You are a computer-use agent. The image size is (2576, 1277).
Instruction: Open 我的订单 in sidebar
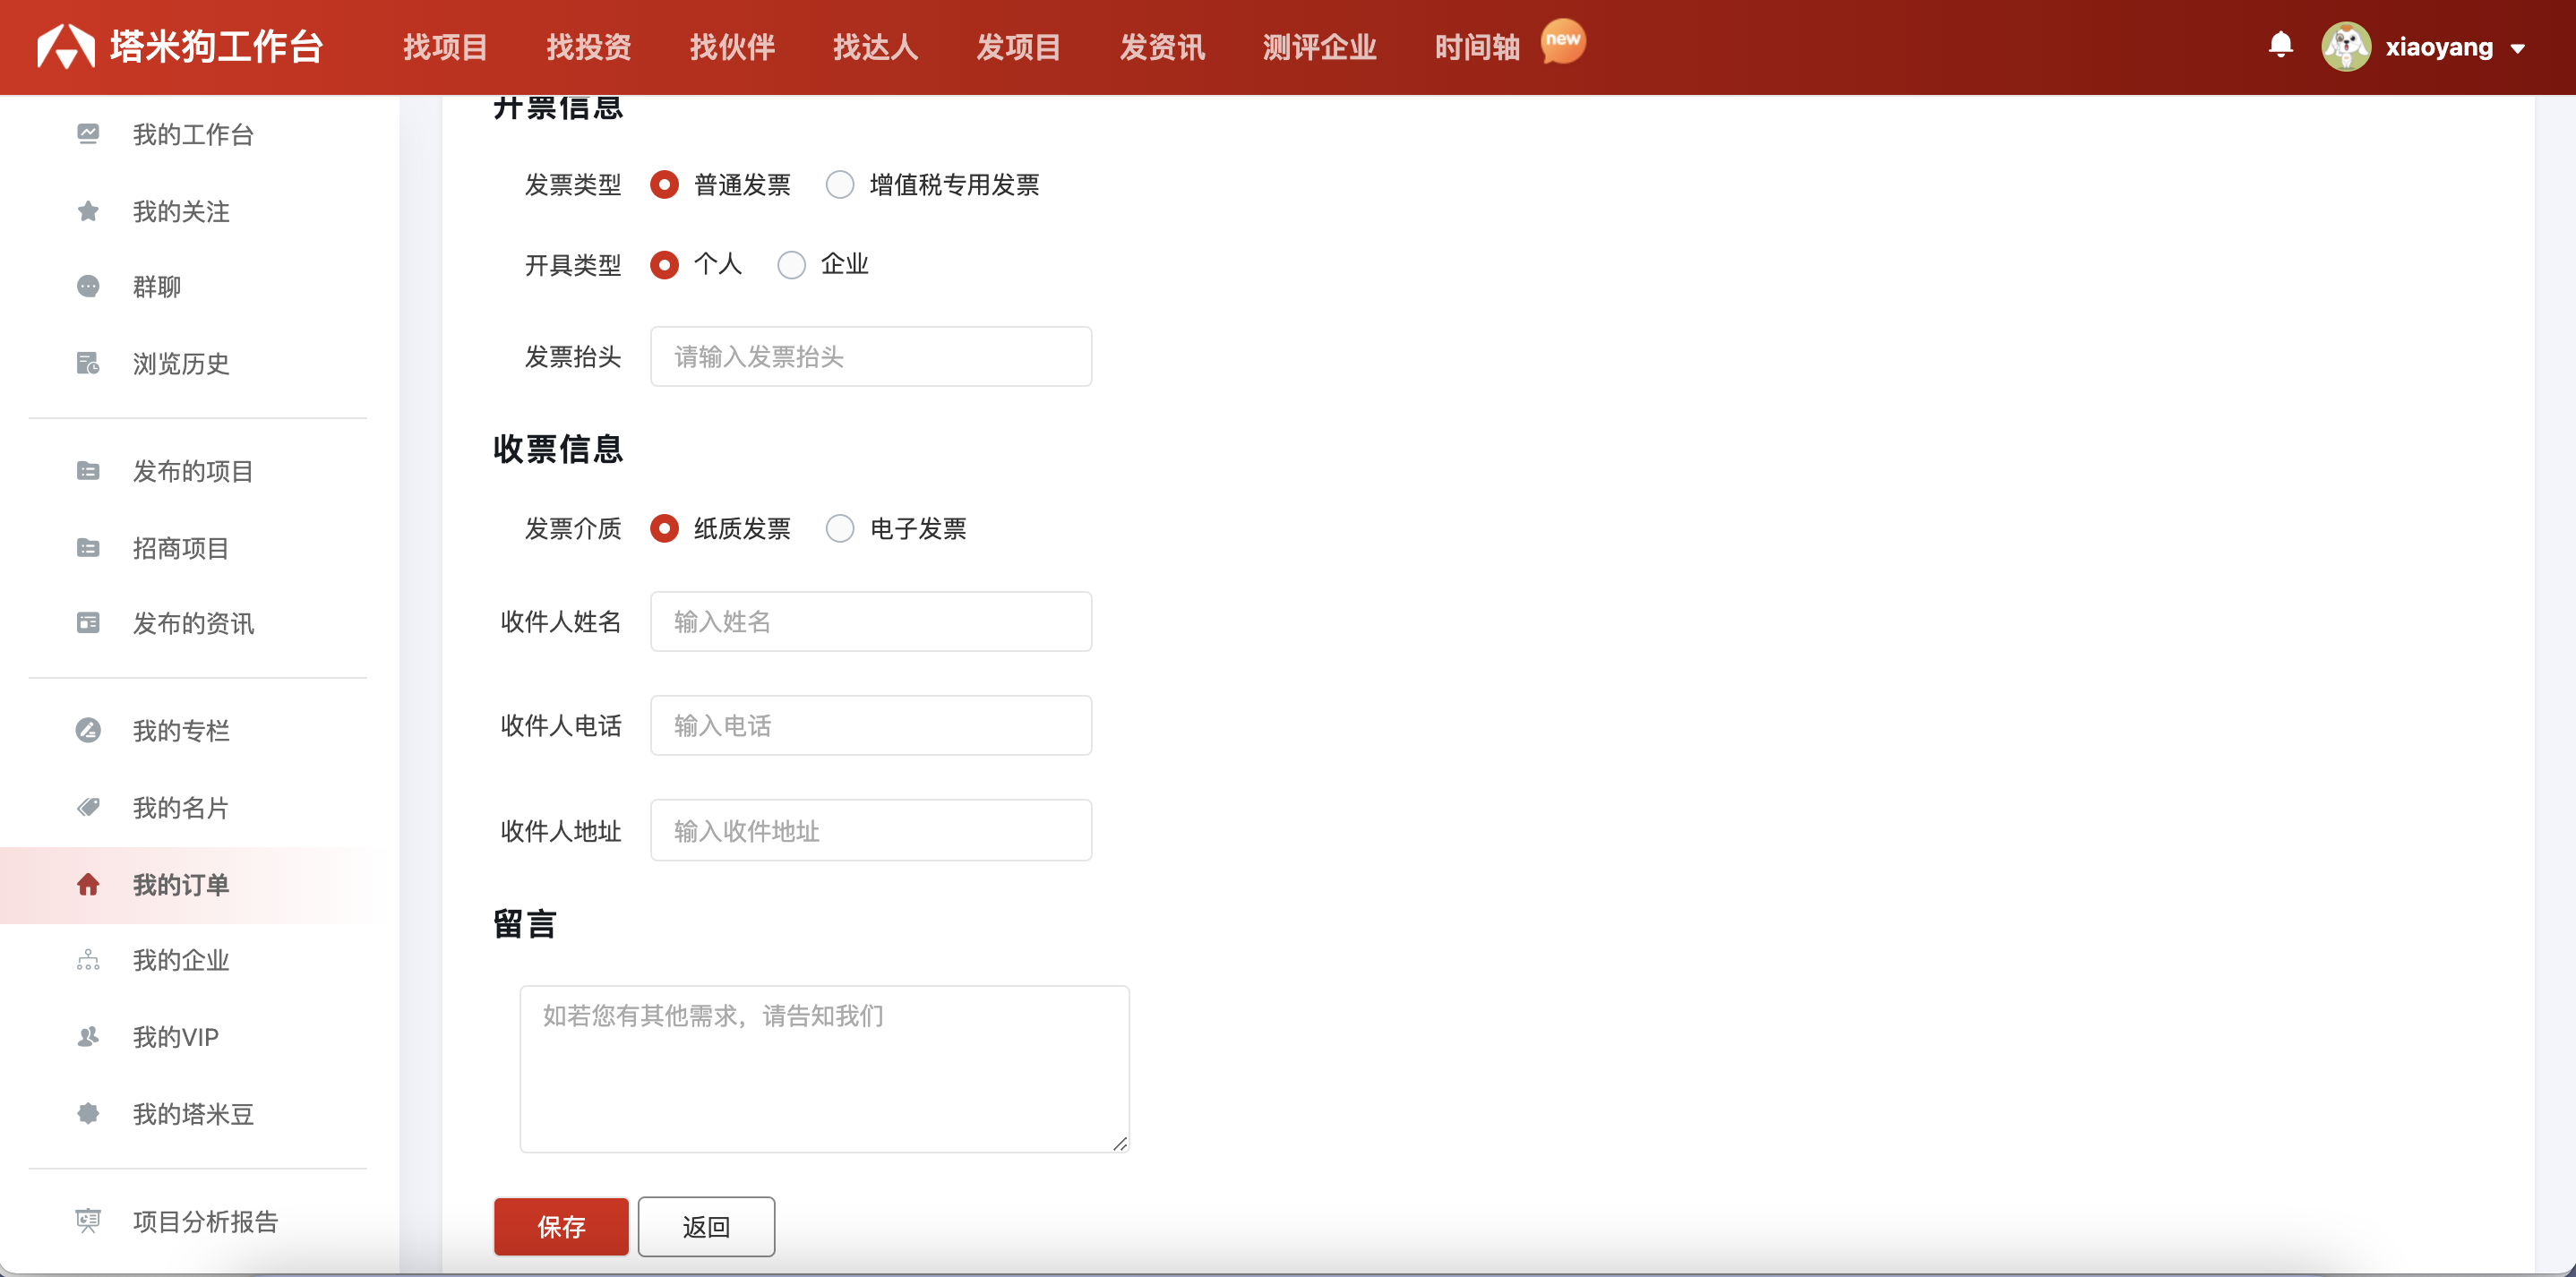click(184, 884)
